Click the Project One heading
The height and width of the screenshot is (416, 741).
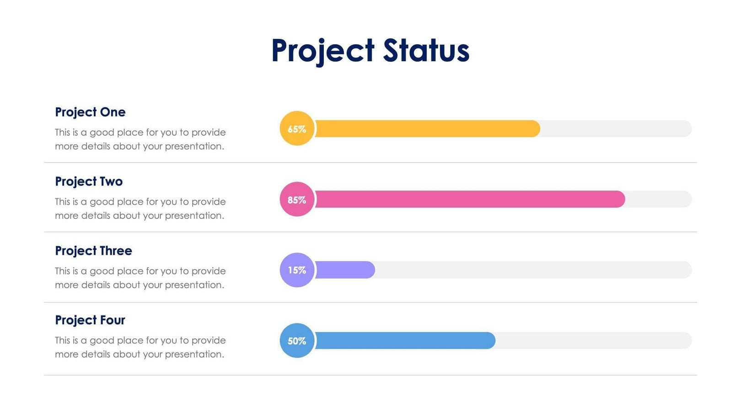click(90, 112)
